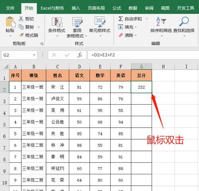Click the formula bar Cancel X icon
Viewport: 199px width, 191px height.
54,55
